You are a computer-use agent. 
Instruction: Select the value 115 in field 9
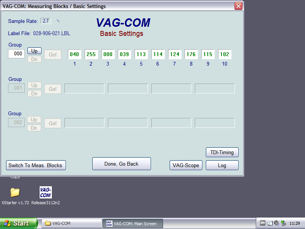[x=208, y=54]
